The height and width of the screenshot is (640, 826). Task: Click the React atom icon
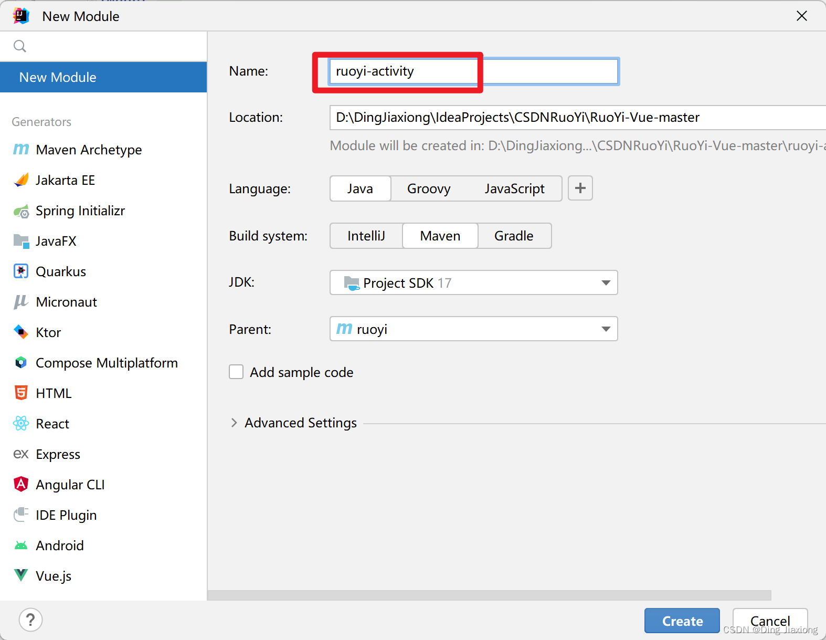(x=21, y=423)
